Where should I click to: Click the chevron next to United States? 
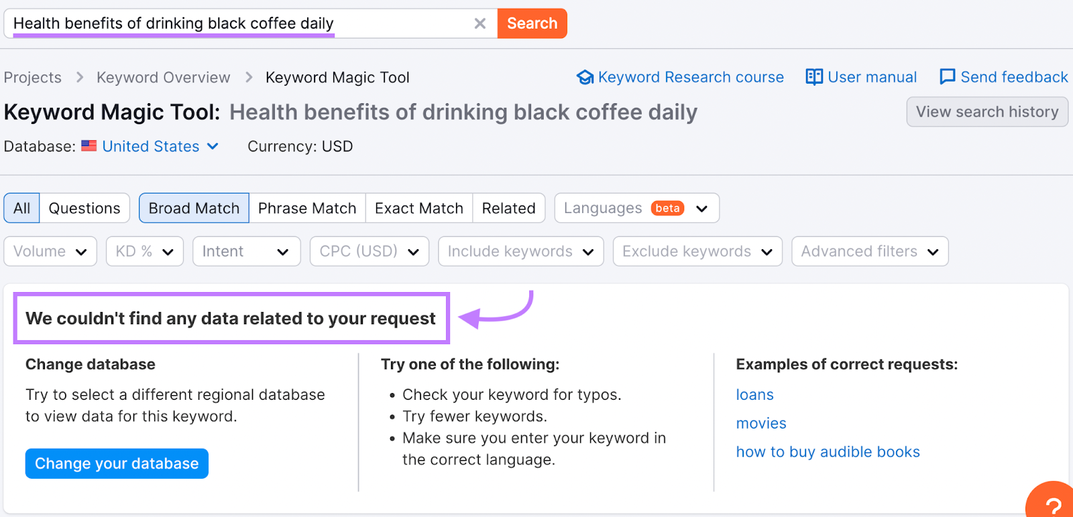point(213,146)
